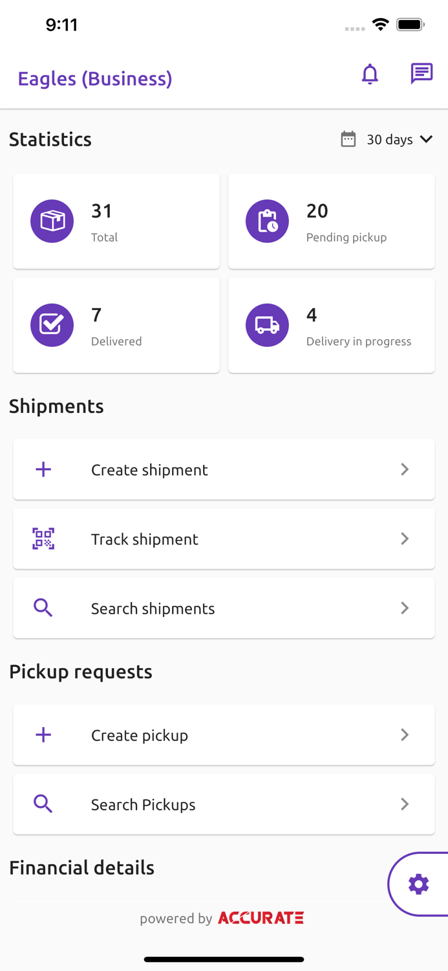This screenshot has height=971, width=448.
Task: Tap Eagles (Business) account title
Action: (x=95, y=78)
